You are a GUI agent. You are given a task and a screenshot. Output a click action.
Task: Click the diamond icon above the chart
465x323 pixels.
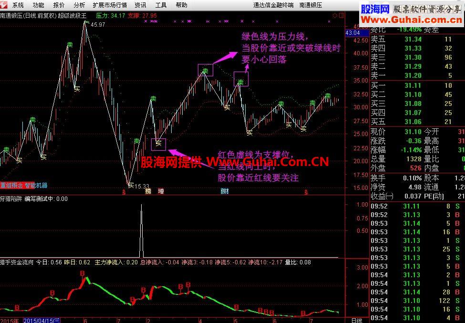[335, 16]
